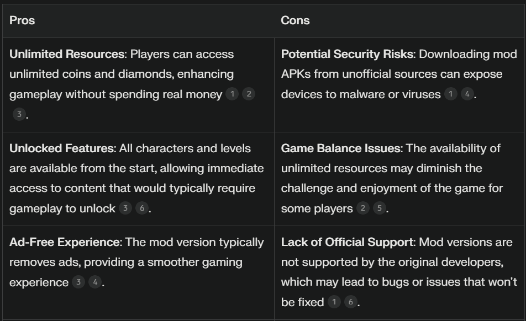The image size is (526, 321).
Task: Open citation 4 after 'experience' in Ad-Free row
Action: (95, 282)
